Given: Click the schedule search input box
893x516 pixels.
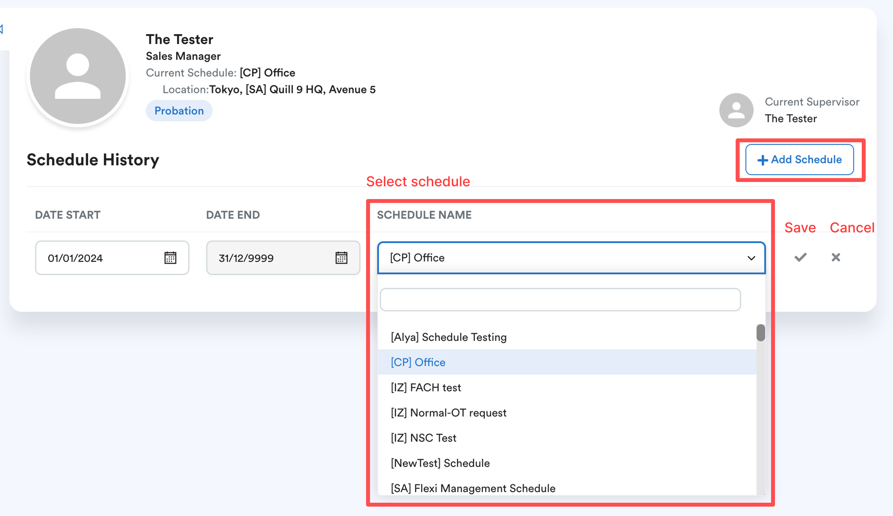Looking at the screenshot, I should click(560, 300).
